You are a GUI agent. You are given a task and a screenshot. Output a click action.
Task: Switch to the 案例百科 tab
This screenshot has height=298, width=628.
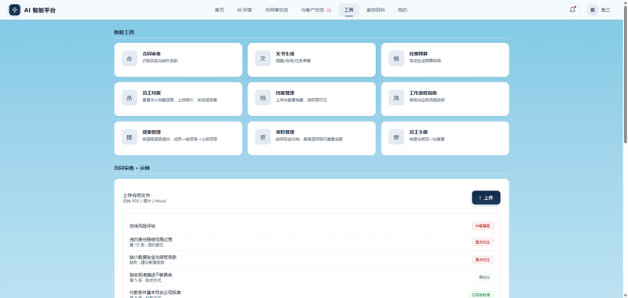[375, 10]
